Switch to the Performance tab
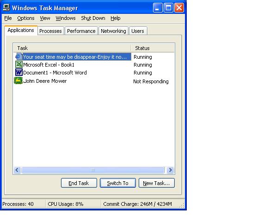The height and width of the screenshot is (222, 270). (x=81, y=31)
